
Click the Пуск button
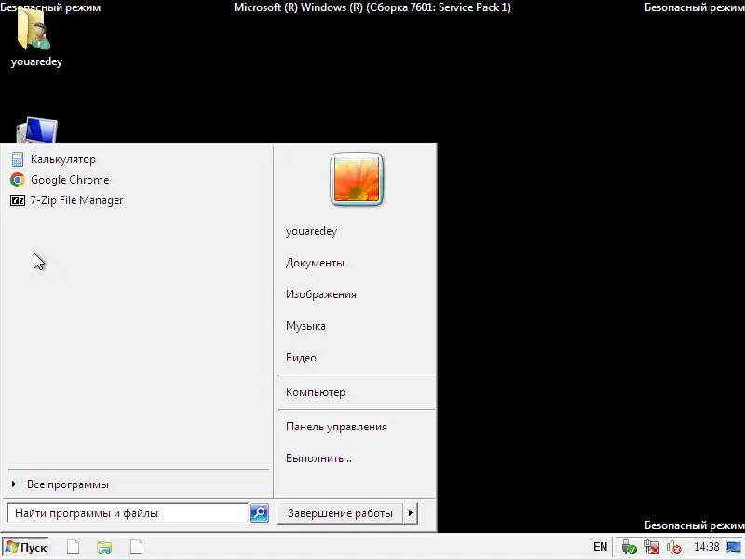[26, 547]
